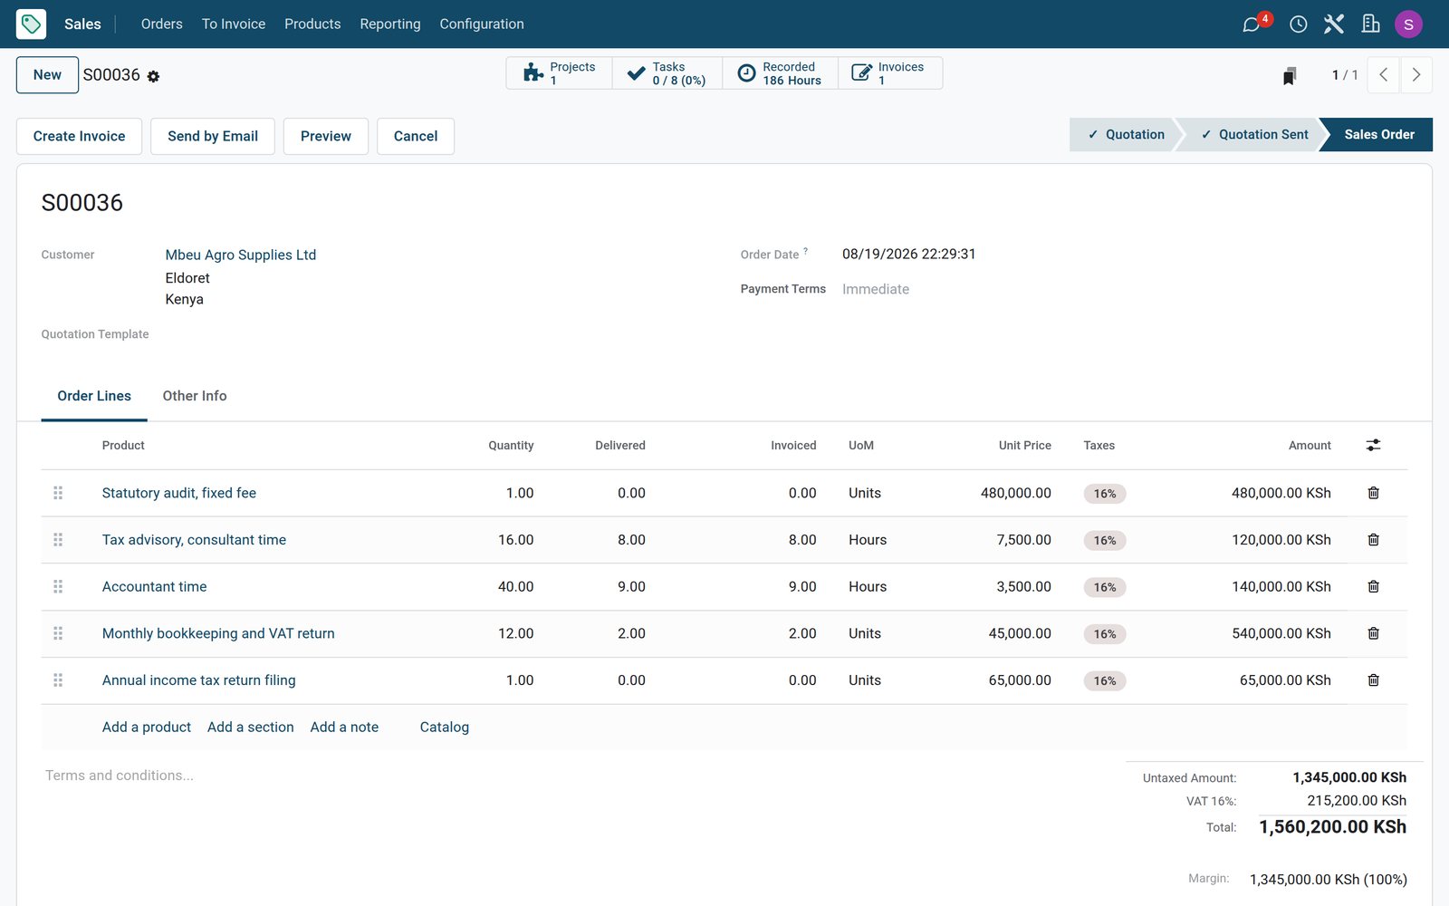
Task: Open the activities clock icon
Action: 1298,24
